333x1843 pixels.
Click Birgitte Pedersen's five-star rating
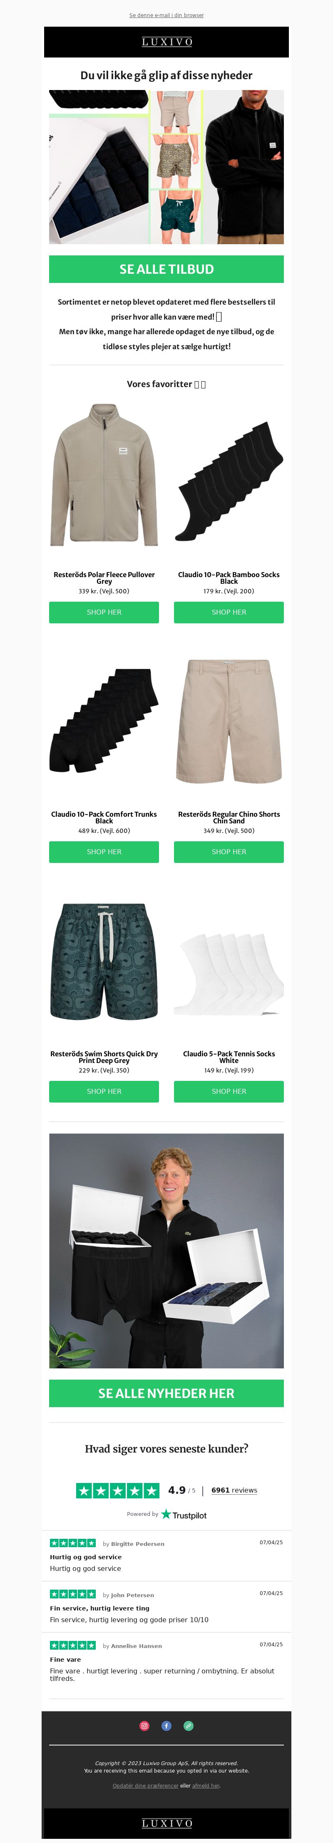tap(73, 1543)
